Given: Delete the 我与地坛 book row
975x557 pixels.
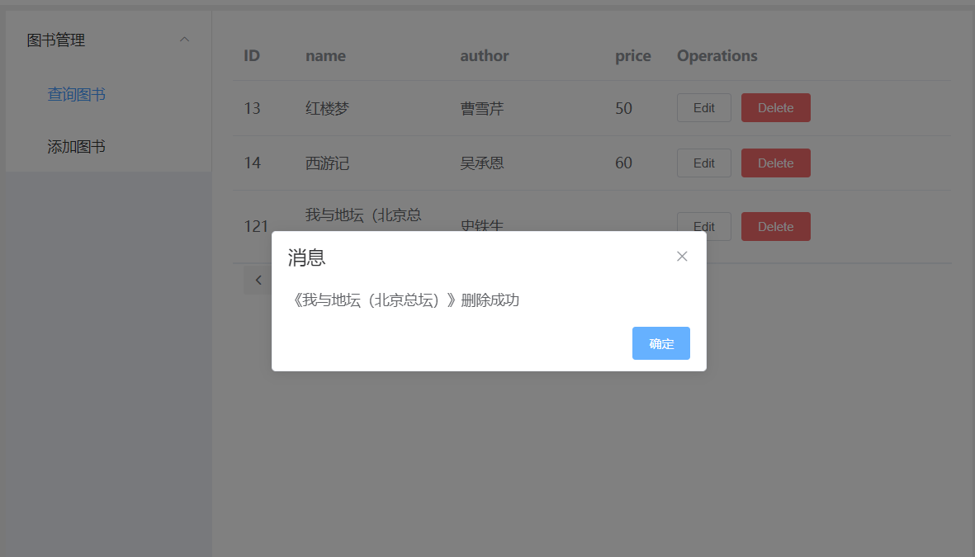Looking at the screenshot, I should coord(775,226).
